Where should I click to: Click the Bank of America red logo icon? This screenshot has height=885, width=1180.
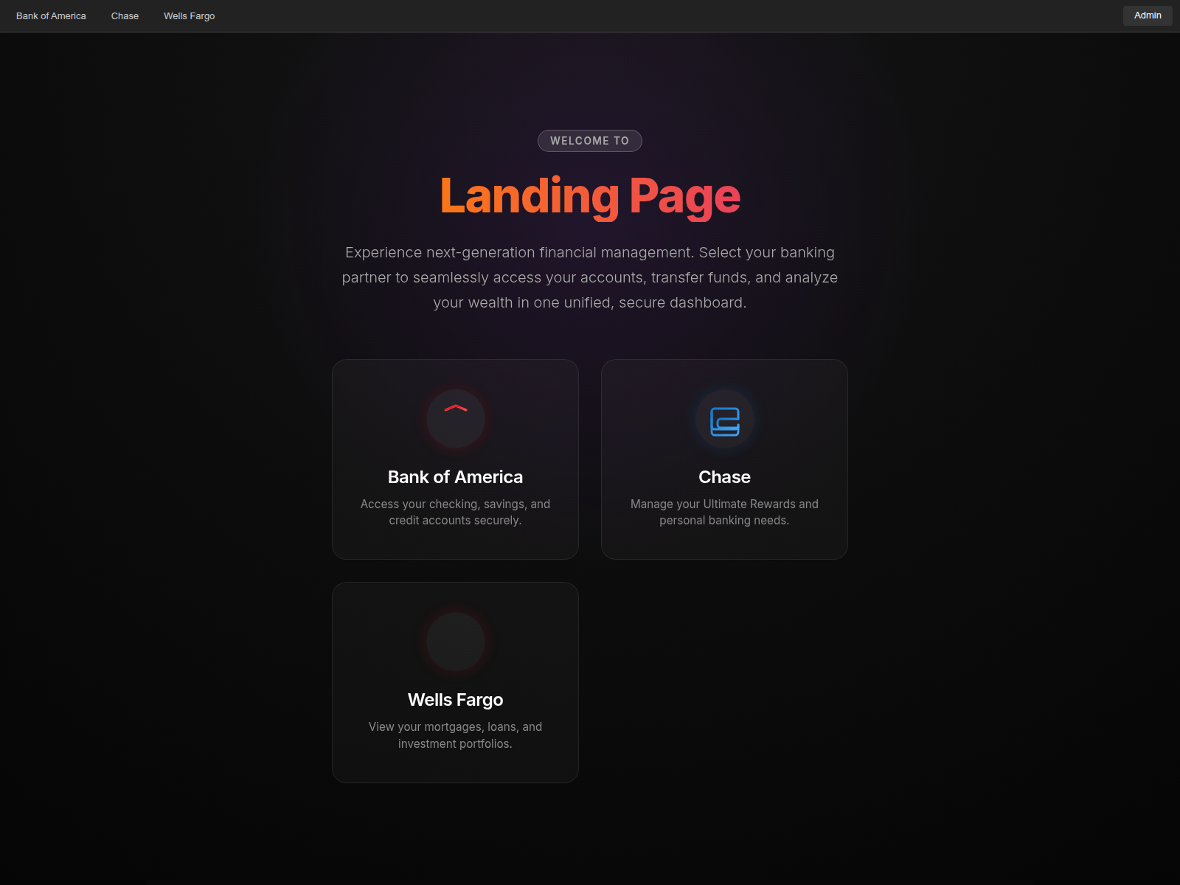456,419
